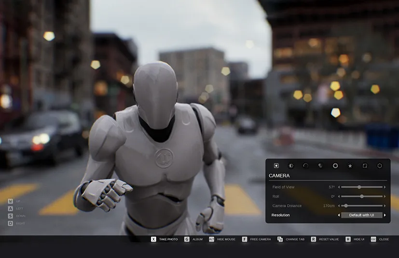Switch to the star effects tab icon
The image size is (399, 258).
tap(350, 166)
